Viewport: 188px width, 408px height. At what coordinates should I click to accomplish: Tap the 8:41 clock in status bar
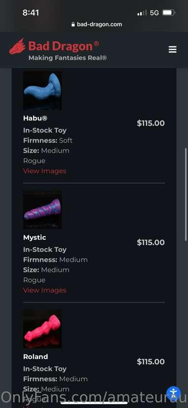coord(30,12)
